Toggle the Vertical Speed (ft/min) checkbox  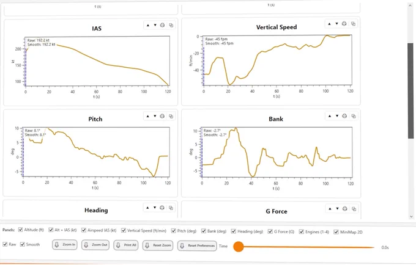point(124,230)
